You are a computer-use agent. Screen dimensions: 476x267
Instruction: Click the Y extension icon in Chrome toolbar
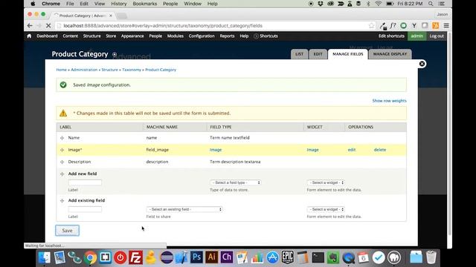[x=414, y=26]
